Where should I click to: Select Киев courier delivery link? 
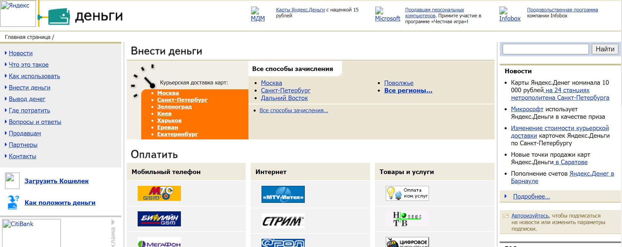(164, 114)
